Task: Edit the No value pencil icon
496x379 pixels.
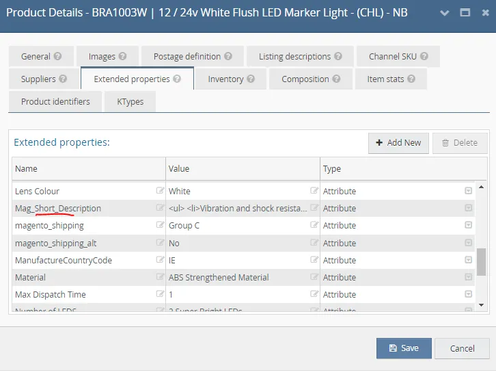Action: pyautogui.click(x=314, y=243)
